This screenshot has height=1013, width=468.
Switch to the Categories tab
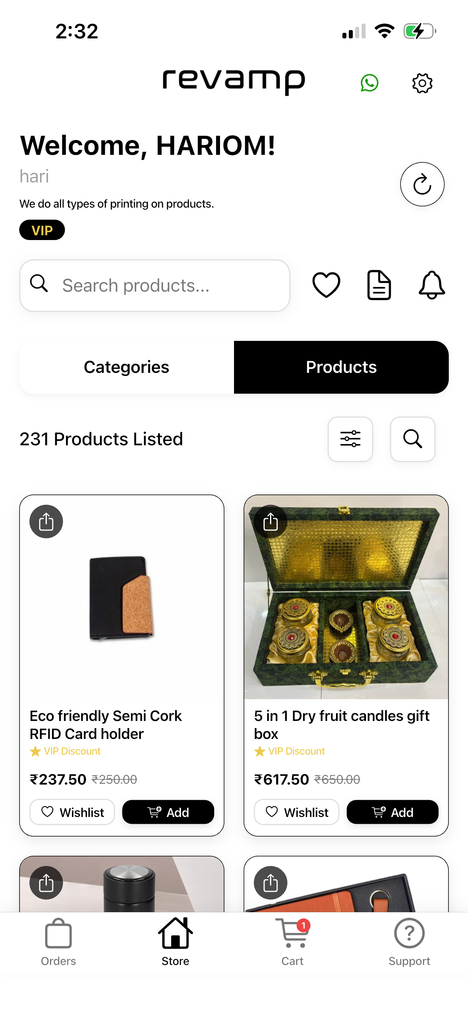[126, 367]
